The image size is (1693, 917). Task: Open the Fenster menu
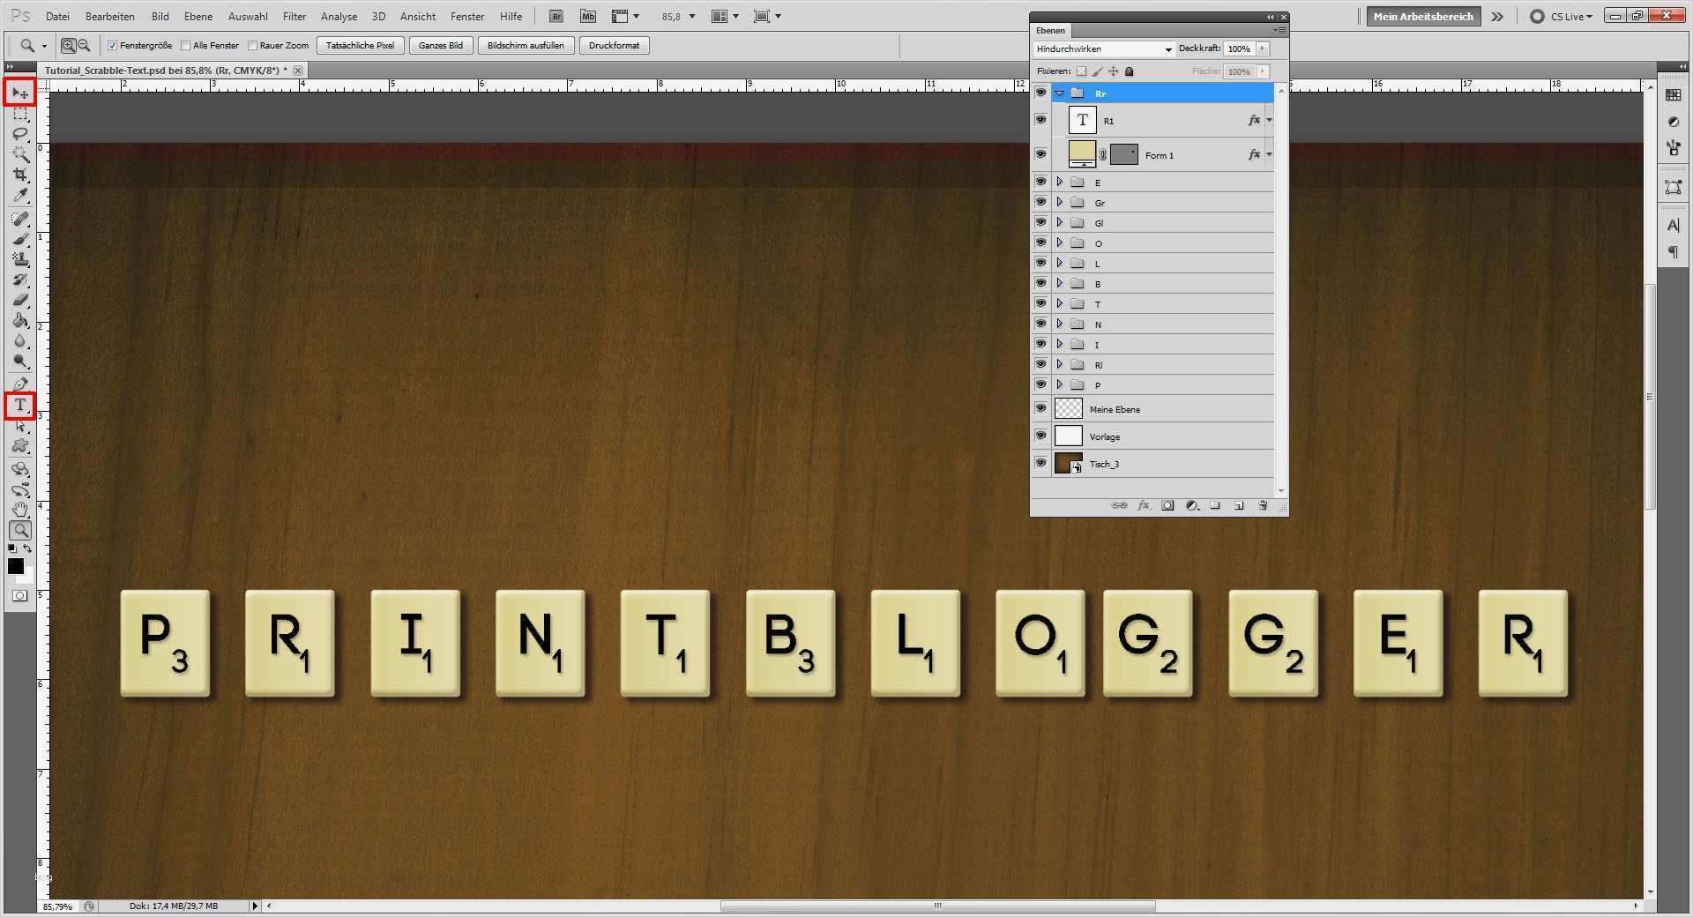[x=467, y=16]
